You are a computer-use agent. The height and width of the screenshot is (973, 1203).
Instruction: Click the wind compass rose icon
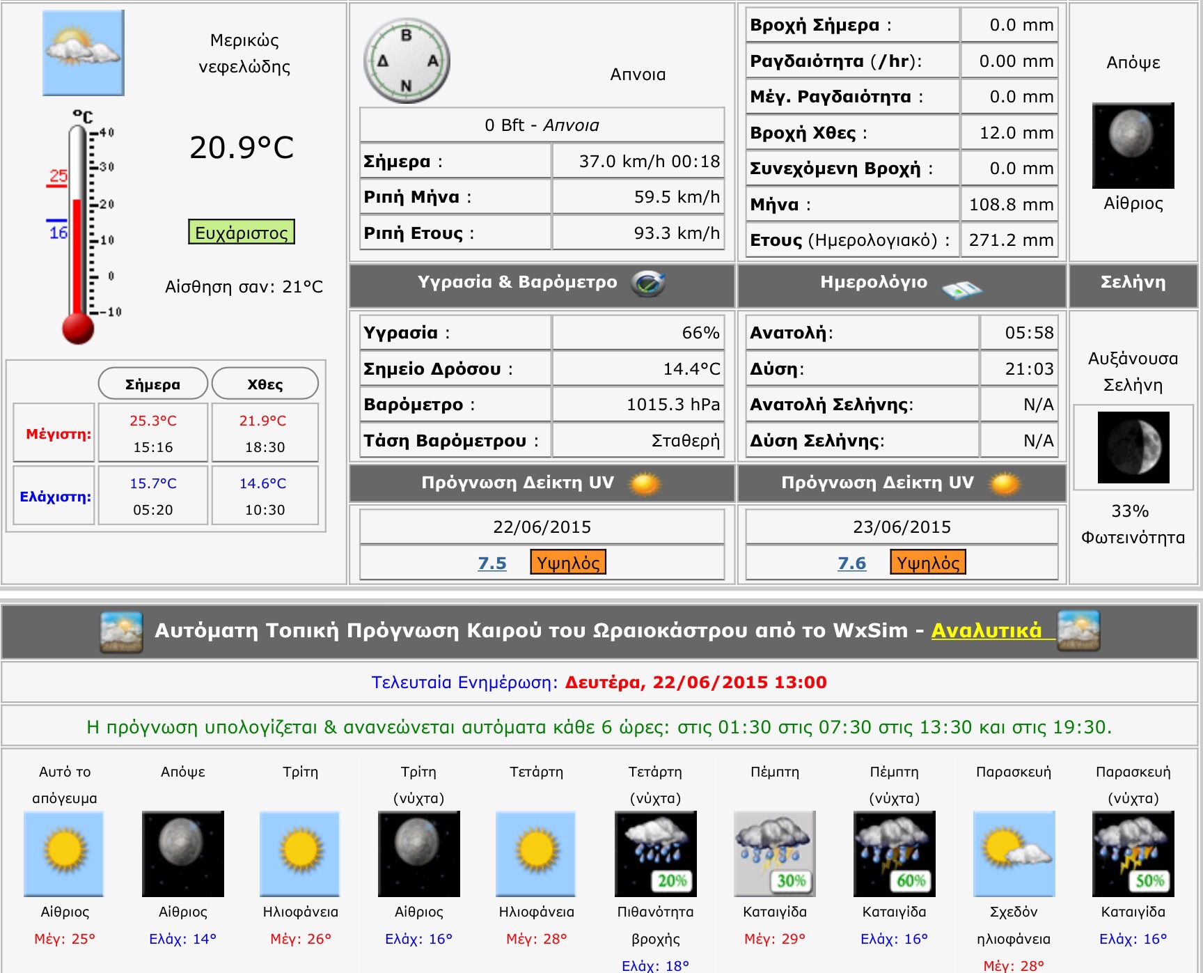[407, 61]
